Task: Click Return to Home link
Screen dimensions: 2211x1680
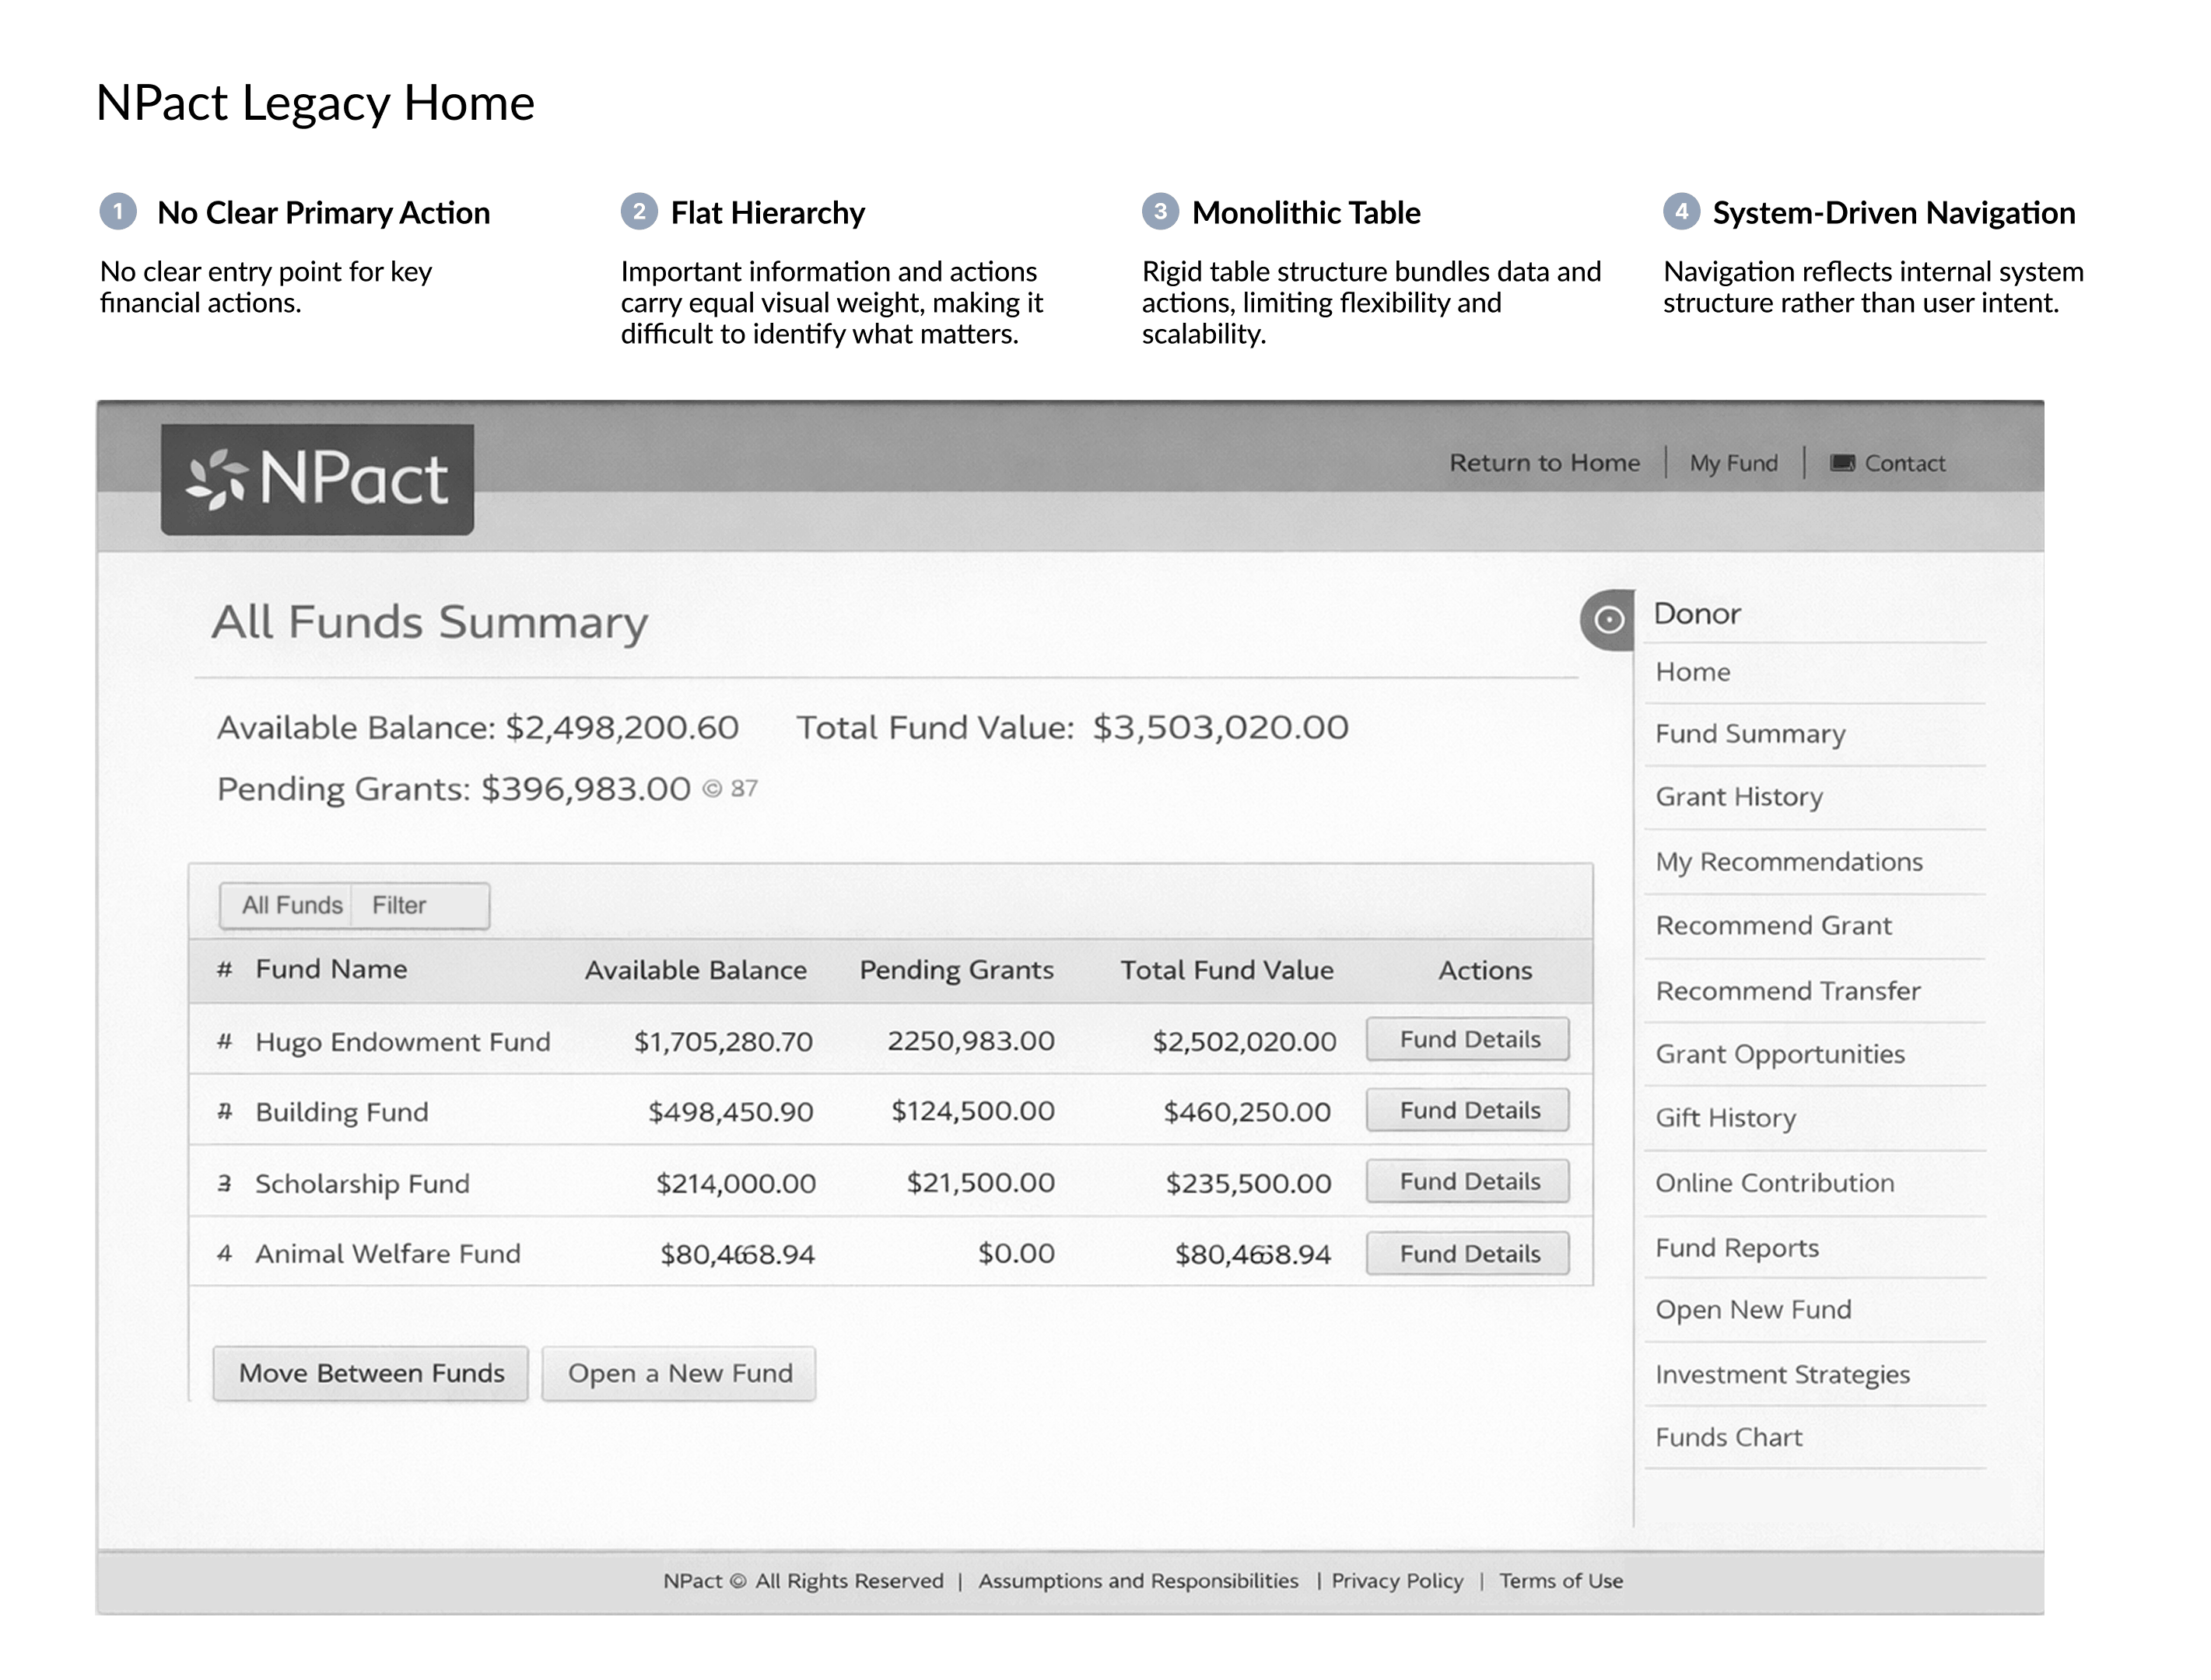Action: point(1544,463)
